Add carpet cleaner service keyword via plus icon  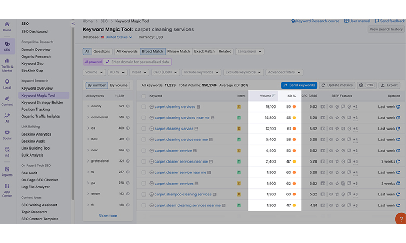pos(152,151)
